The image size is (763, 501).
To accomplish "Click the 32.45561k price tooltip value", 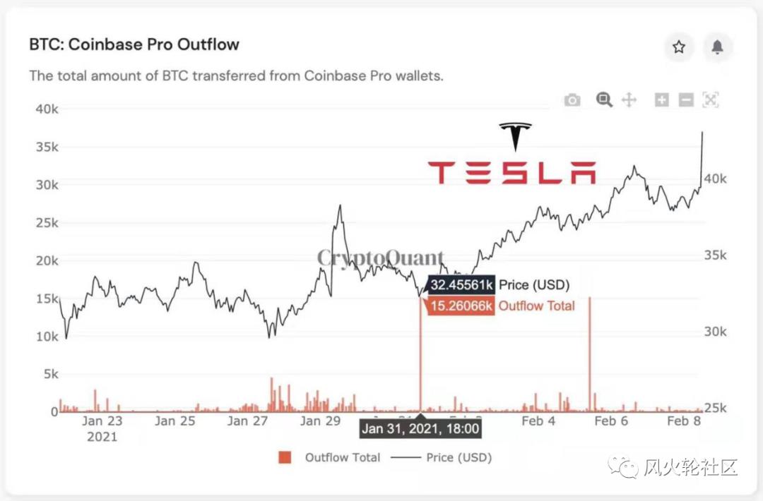I will click(461, 285).
